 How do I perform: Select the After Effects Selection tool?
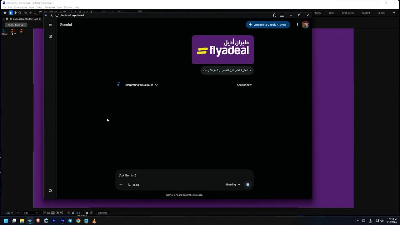[11, 13]
